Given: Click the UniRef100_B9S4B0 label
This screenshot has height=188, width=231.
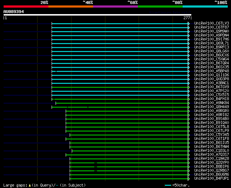Looking at the screenshot, I should [212, 119].
